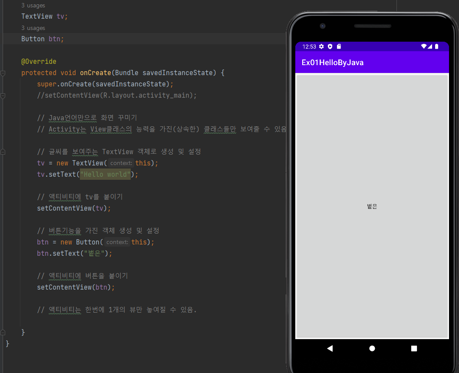Click the SD card icon in status bar
Viewport: 459px width, 373px height.
point(339,46)
